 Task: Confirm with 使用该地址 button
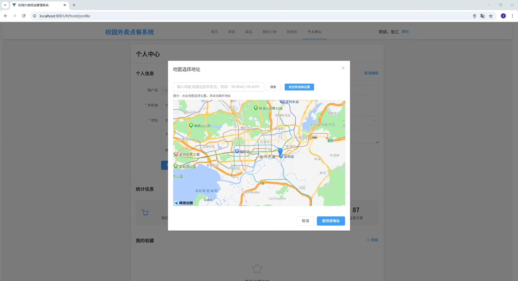pyautogui.click(x=331, y=221)
